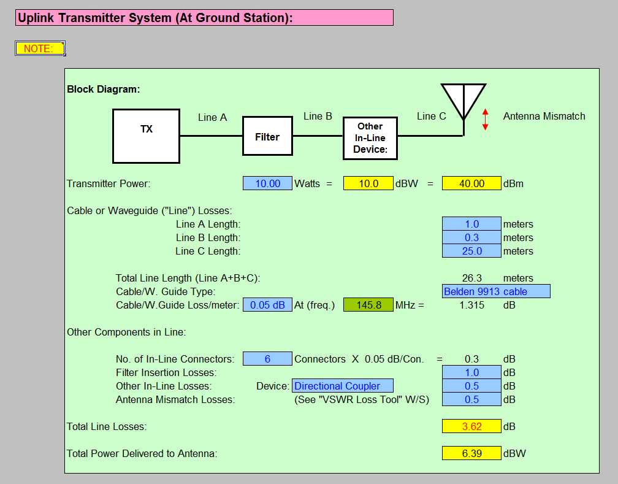Click the antenna symbol in the diagram
This screenshot has height=484, width=618.
tap(464, 109)
